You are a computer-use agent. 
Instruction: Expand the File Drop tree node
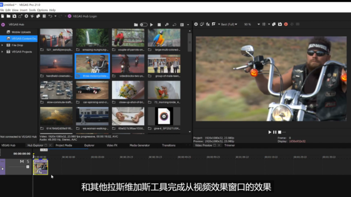tap(2, 45)
